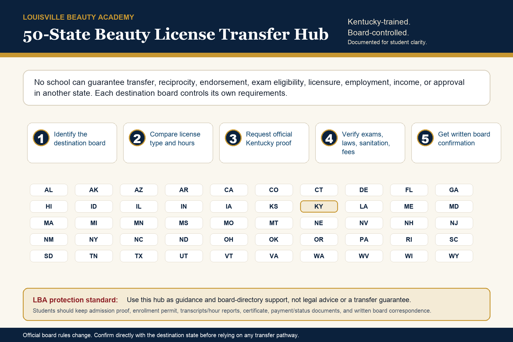Pick the CA state button

pos(229,190)
